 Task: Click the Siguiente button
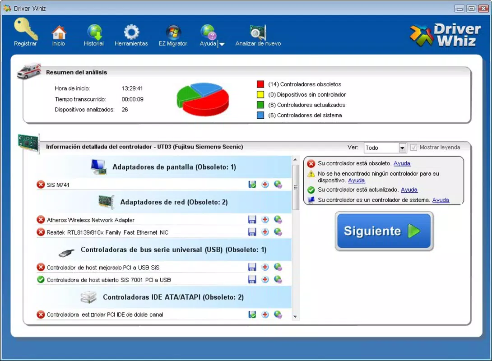pos(384,231)
